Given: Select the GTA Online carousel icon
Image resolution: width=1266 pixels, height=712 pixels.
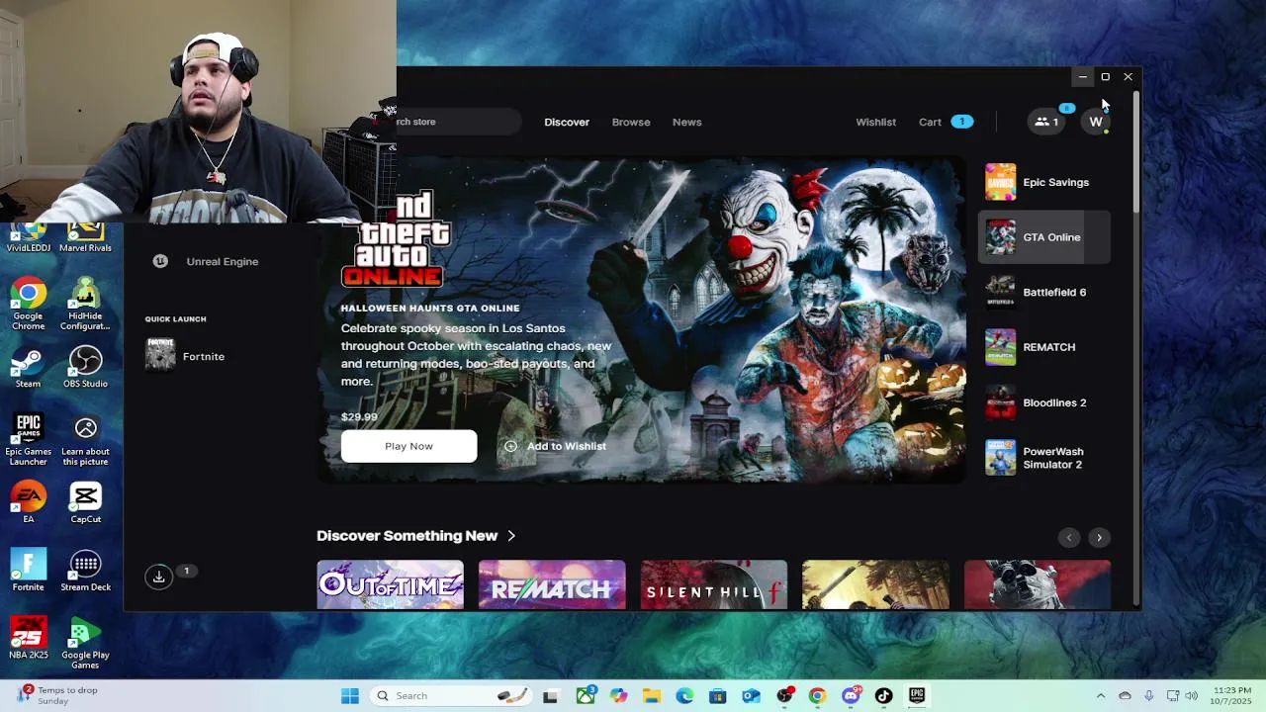Looking at the screenshot, I should 1000,237.
